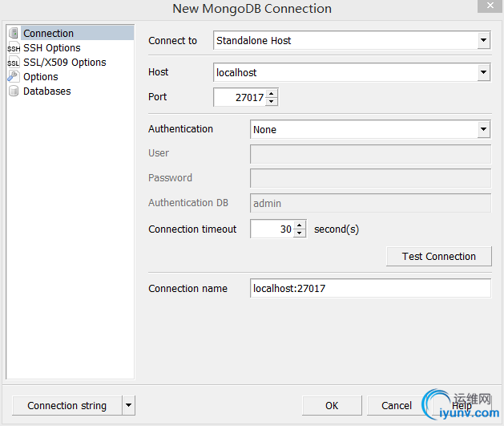Increase the Port value with up arrow

272,93
